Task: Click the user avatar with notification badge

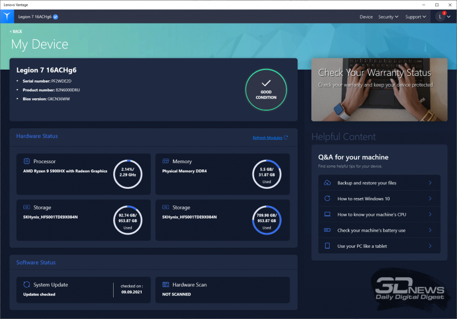Action: [440, 17]
